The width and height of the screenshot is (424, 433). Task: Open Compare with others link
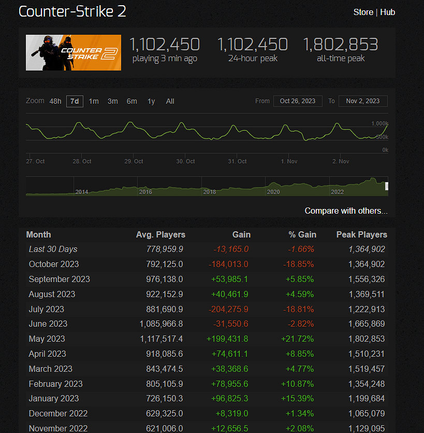coord(346,211)
